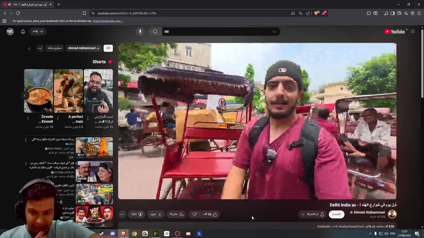The image size is (424, 238).
Task: Open the 1:05:30 recommended video thumbnail
Action: pos(94,172)
